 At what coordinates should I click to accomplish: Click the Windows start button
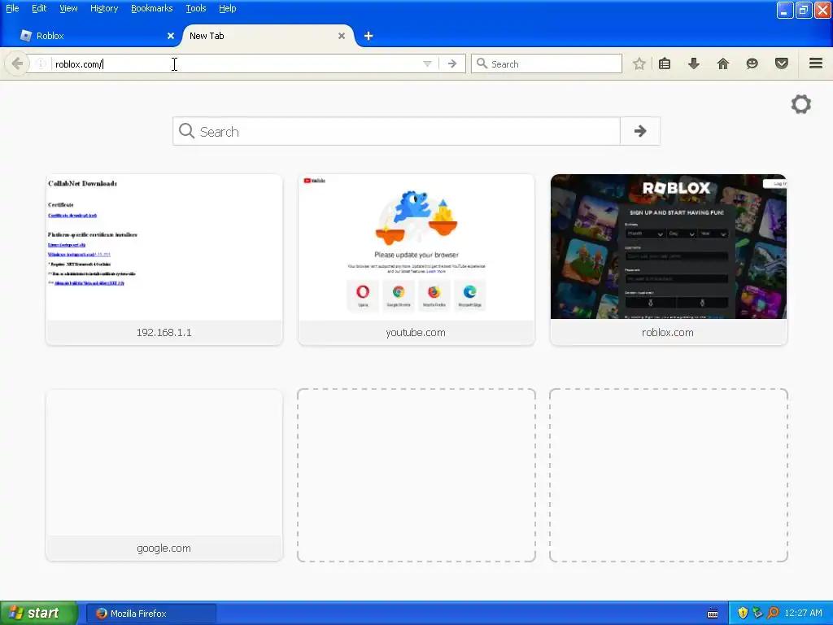pos(38,613)
